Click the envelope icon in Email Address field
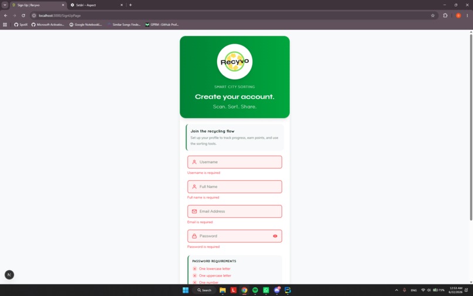The image size is (473, 296). point(194,211)
